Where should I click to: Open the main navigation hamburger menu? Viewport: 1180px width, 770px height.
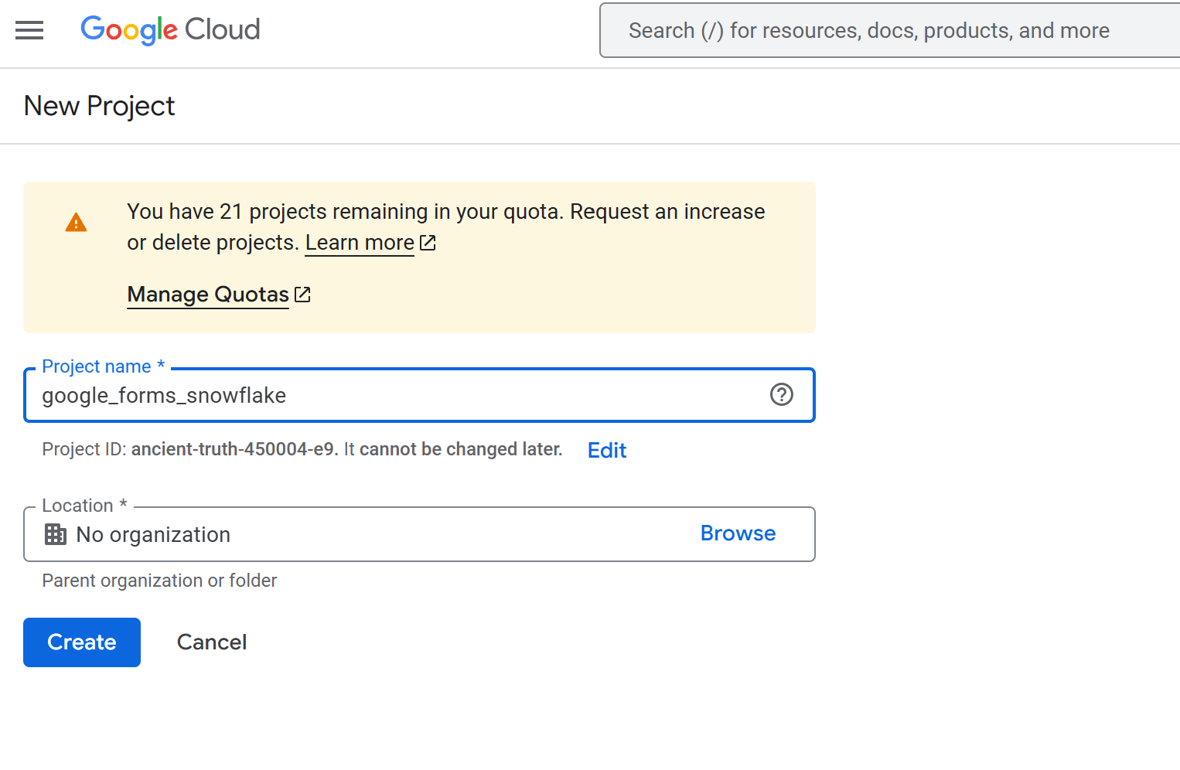coord(29,30)
